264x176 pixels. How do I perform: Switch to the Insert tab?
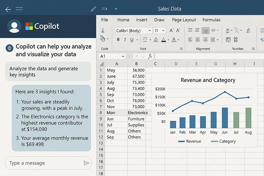click(142, 20)
